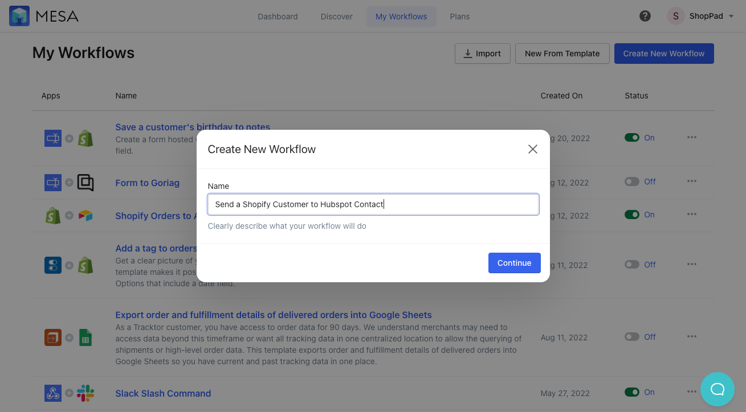Click the Slack logo icon

point(85,393)
